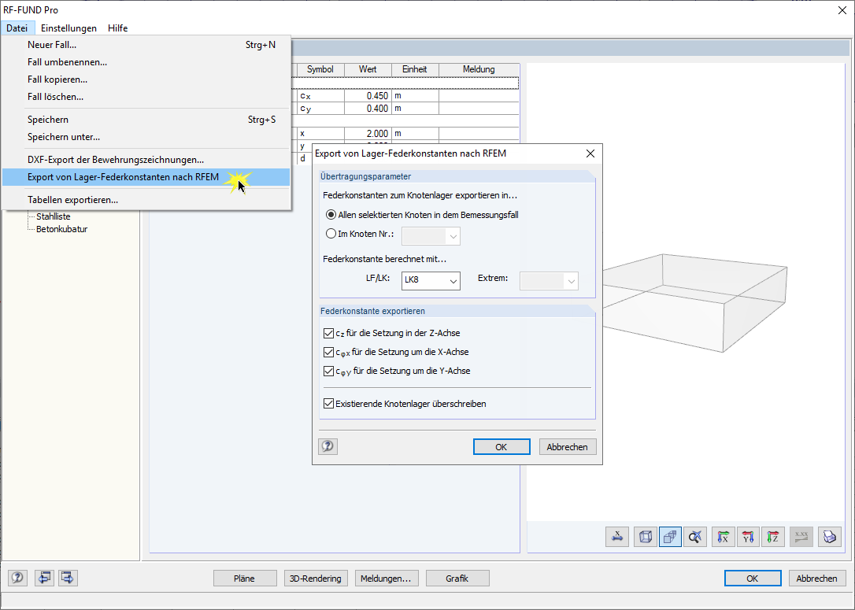Screen dimensions: 855x610
Task: Choose 'DXF-Export der Bewehrungszeichnungen...'
Action: [x=146, y=160]
